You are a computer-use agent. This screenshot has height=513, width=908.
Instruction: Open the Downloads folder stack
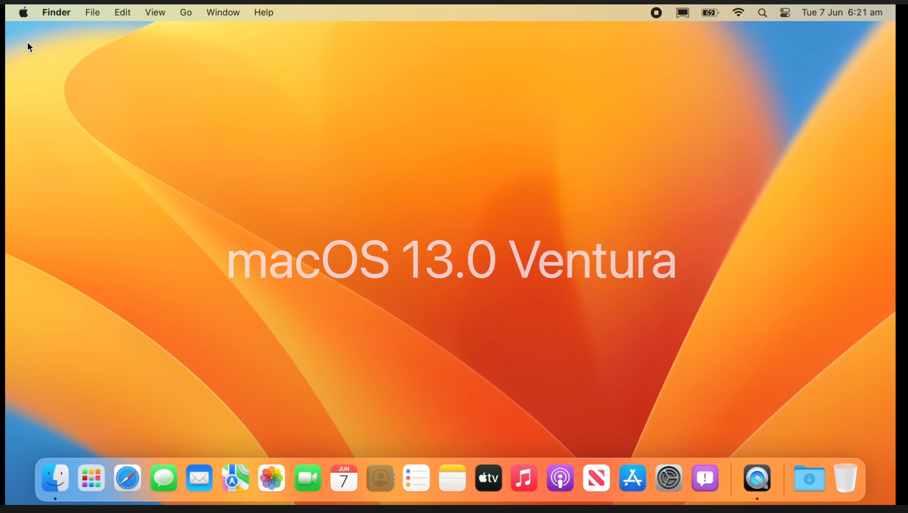point(809,478)
